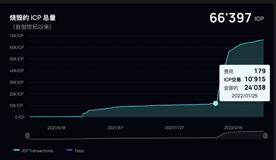This screenshot has height=160, width=276.
Task: Click the subtitle （自创世纪以来）
Action: tap(32, 27)
